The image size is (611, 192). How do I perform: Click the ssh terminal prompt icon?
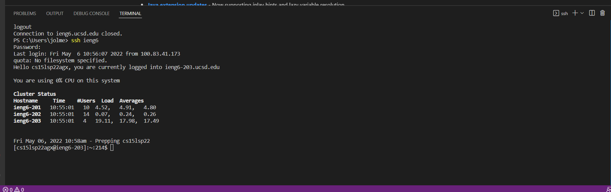tap(556, 13)
